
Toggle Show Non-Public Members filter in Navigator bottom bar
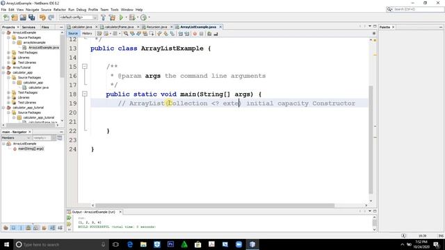29,228
